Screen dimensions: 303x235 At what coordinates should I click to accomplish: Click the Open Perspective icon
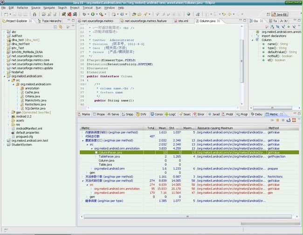point(268,14)
